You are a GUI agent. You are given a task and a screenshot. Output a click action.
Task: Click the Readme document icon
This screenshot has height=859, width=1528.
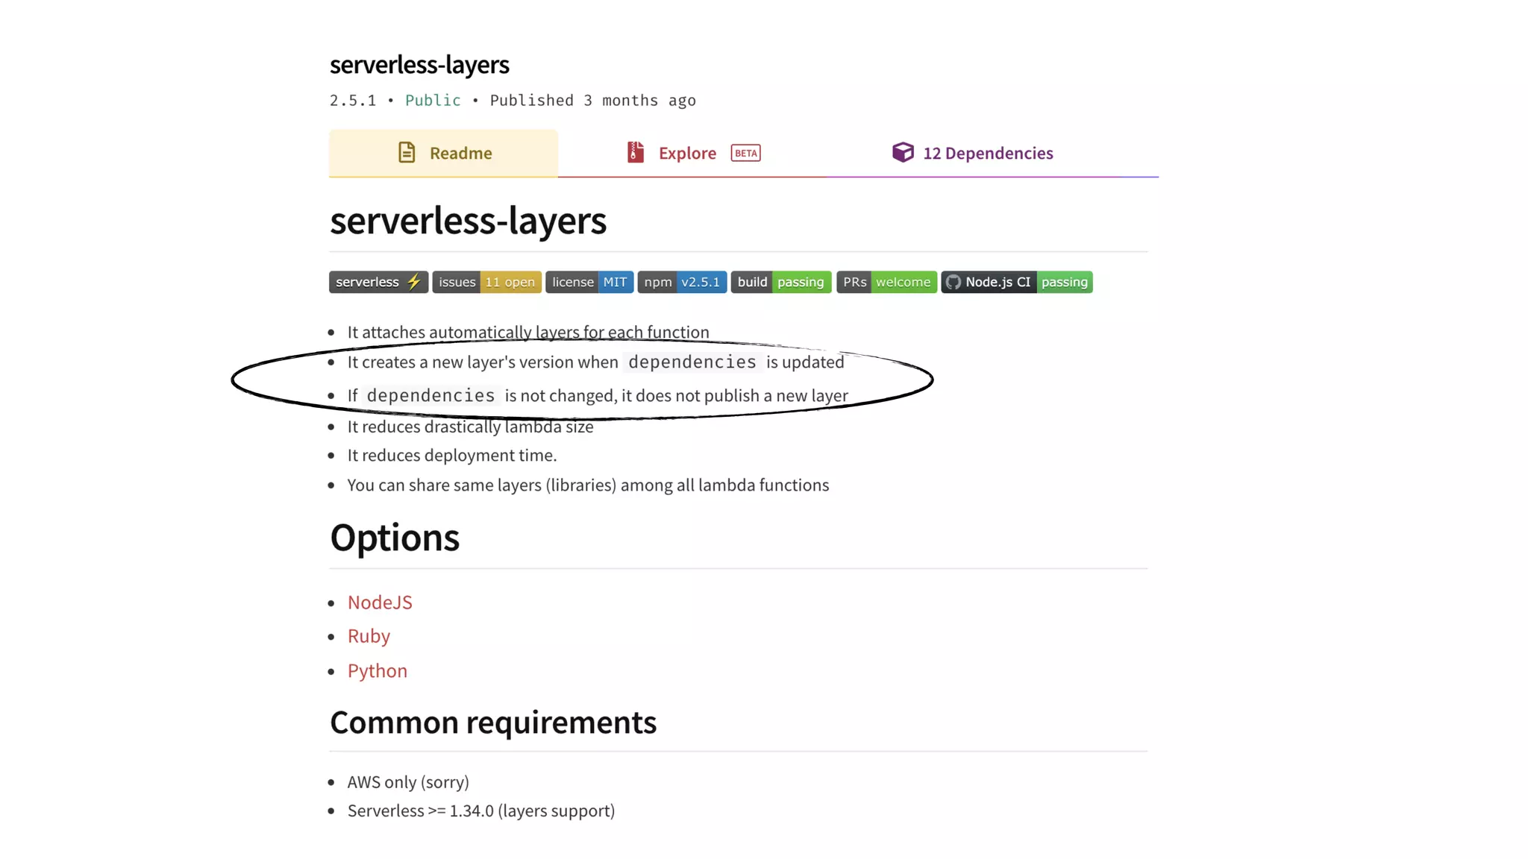click(x=407, y=152)
